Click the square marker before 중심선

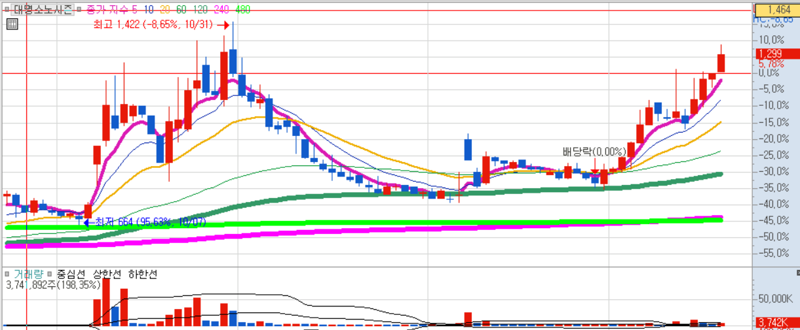pos(50,274)
